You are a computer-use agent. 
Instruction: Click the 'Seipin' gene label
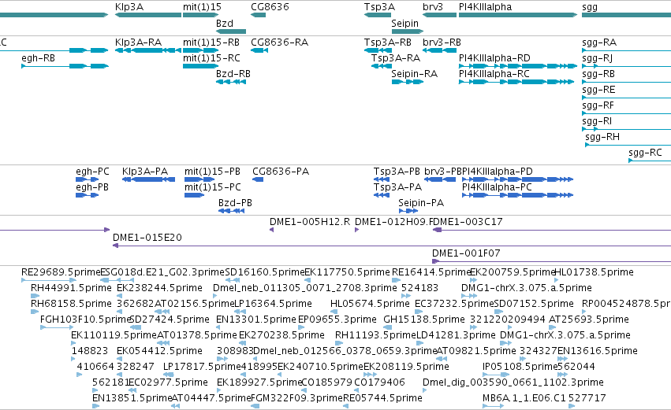[404, 23]
